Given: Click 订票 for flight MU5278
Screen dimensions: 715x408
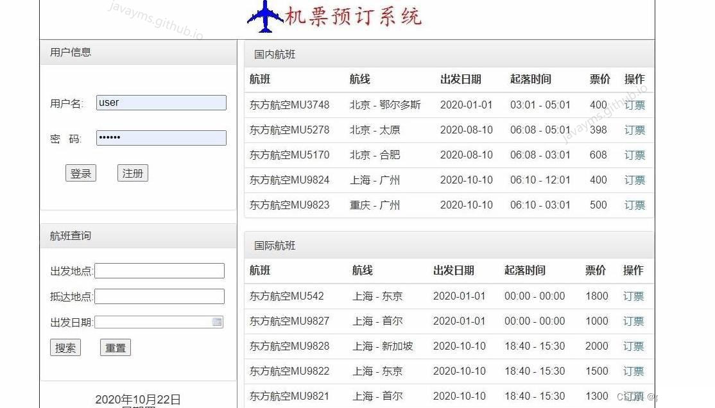Looking at the screenshot, I should (635, 130).
